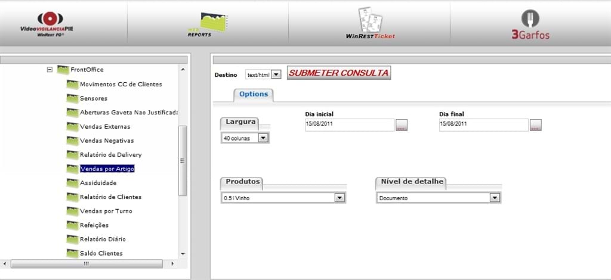Click the Sensores report icon
This screenshot has height=280, width=611.
72,98
